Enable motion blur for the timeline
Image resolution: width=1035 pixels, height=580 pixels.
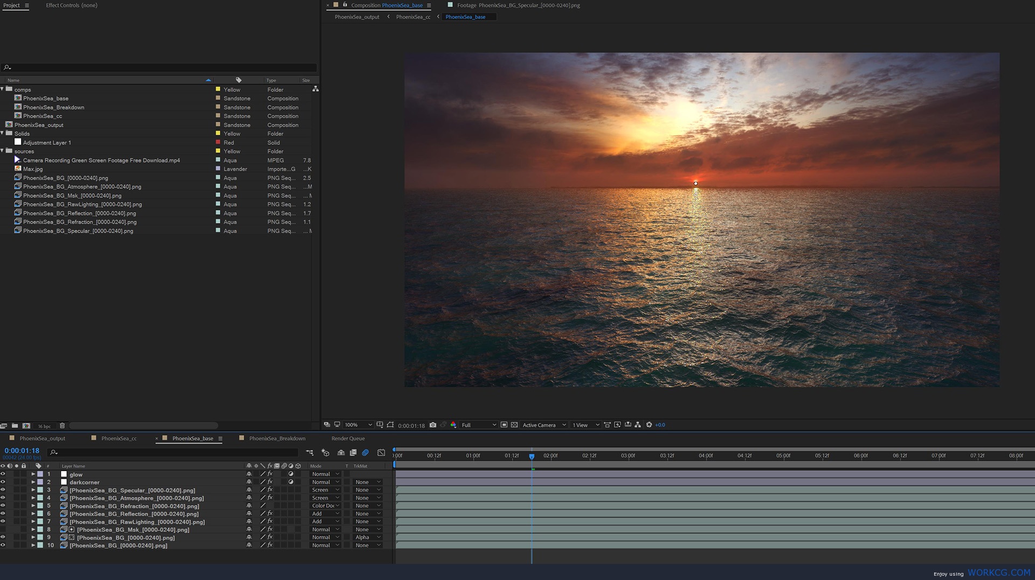pos(365,452)
